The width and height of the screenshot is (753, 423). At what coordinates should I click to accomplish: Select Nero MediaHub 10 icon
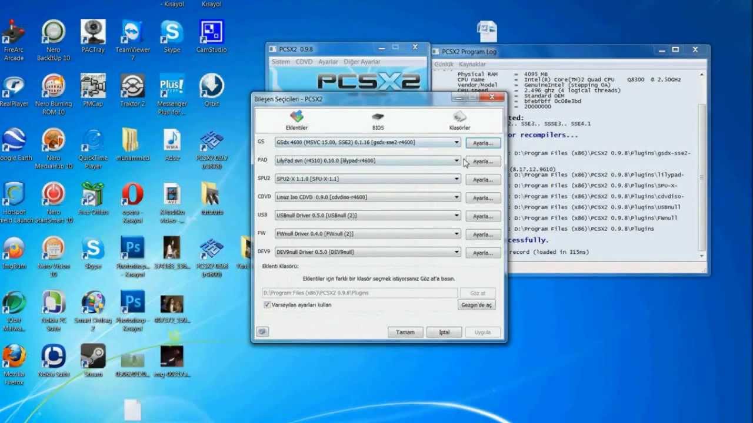[54, 149]
